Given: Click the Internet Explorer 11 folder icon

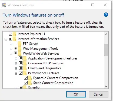Looking at the screenshot, I should pos(14,34).
